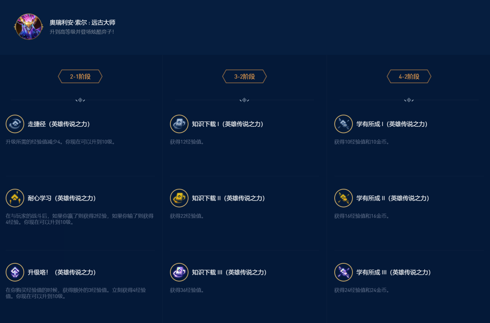The height and width of the screenshot is (323, 490).
Task: Click the text 获得24经验值和24金币。
Action: (362, 290)
